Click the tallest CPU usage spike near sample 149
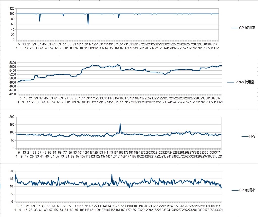Screen dimensions: 258x217 (112, 174)
